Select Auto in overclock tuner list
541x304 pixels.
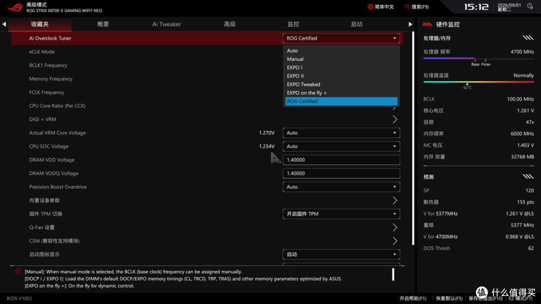341,51
